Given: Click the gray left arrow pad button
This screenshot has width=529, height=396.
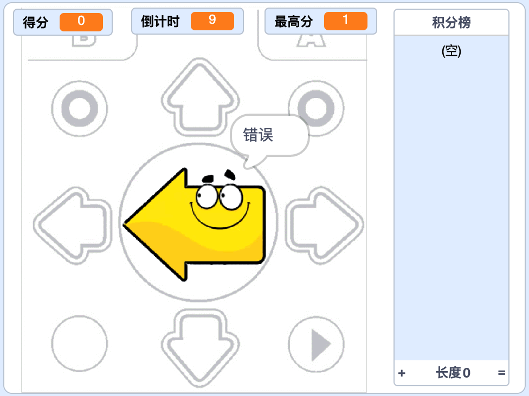Looking at the screenshot, I should click(72, 225).
